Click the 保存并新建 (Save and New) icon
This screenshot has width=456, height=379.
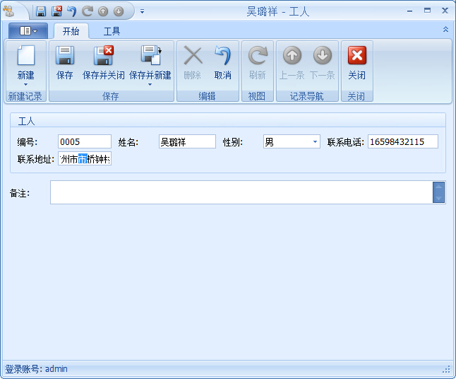(x=150, y=56)
